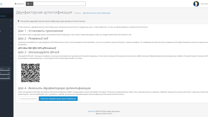Expand the sidebar row whose label ends in 'а'
This screenshot has height=117, width=208.
7,31
